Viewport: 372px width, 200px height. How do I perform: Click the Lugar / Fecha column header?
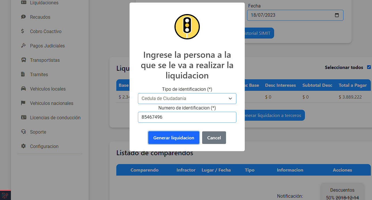216,170
